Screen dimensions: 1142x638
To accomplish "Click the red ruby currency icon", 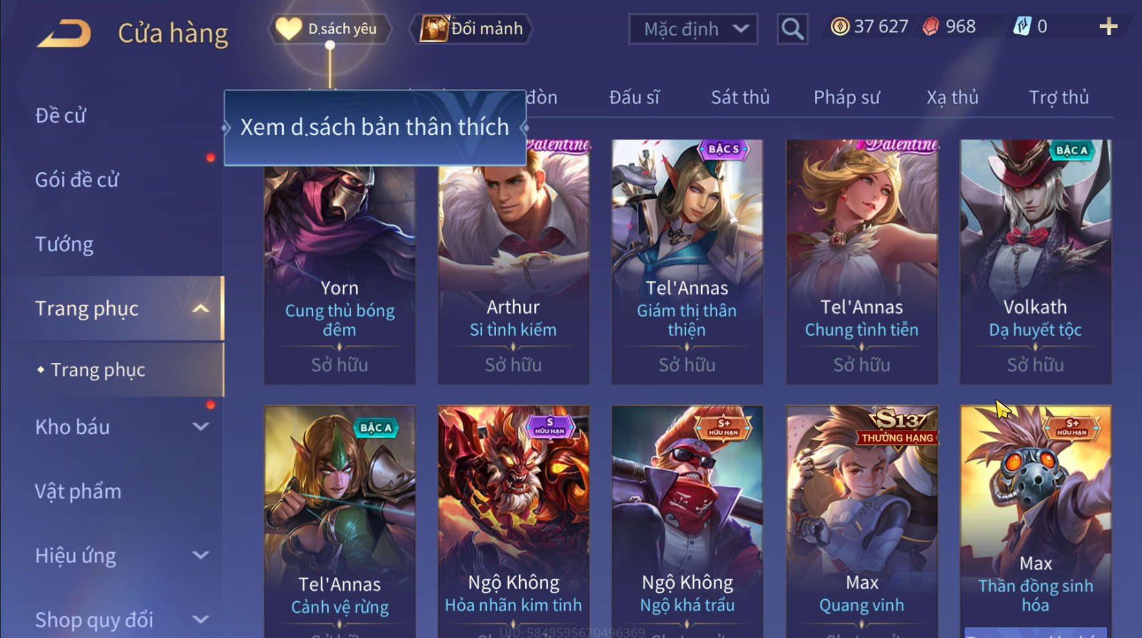I will pyautogui.click(x=931, y=26).
